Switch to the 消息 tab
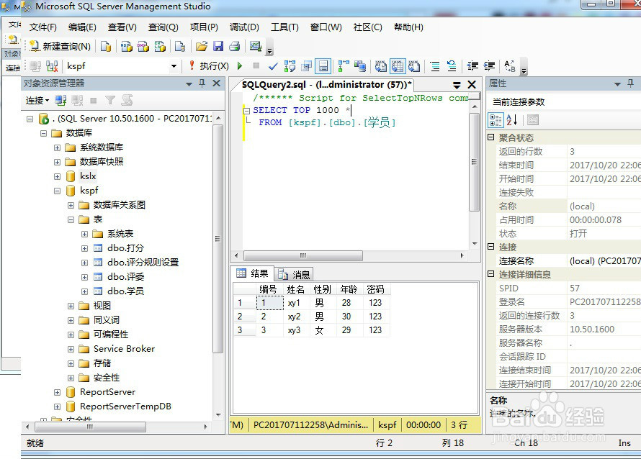 tap(295, 274)
